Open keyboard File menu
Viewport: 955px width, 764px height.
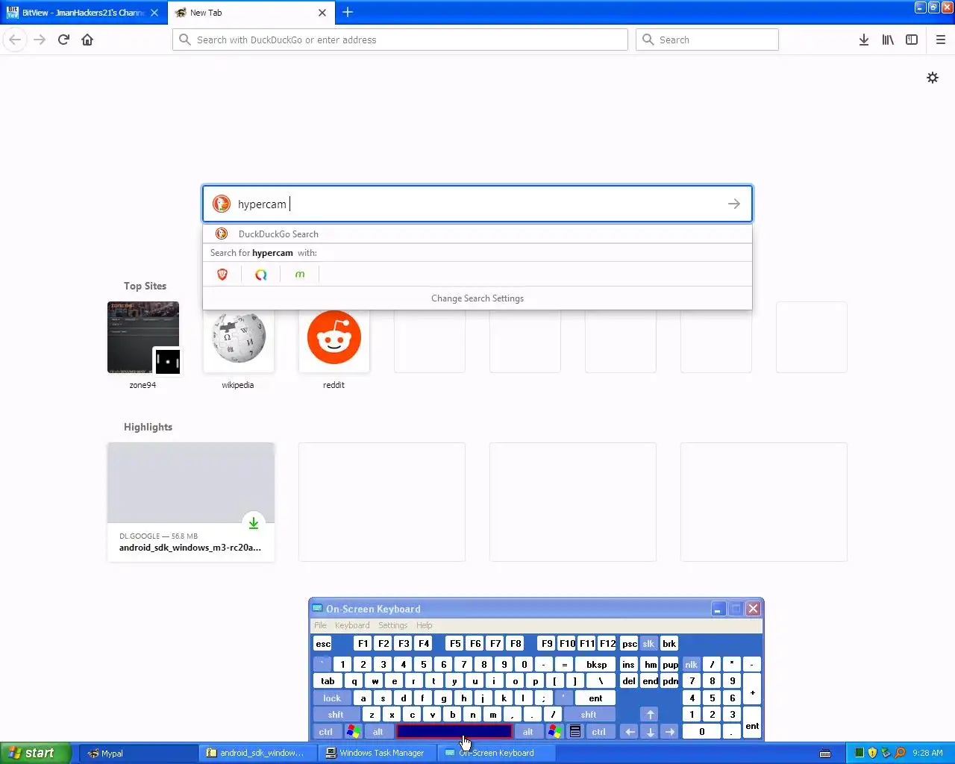[320, 625]
